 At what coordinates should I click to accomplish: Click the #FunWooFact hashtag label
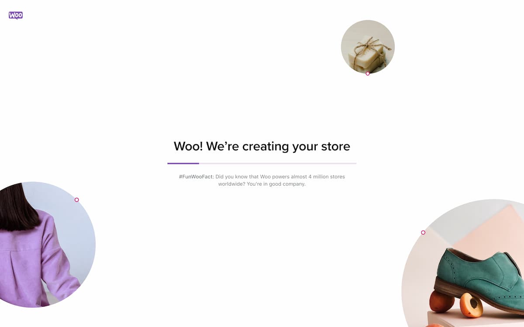tap(196, 177)
